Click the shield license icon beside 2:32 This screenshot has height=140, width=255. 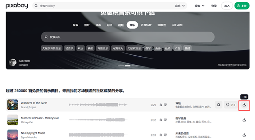pos(165,120)
